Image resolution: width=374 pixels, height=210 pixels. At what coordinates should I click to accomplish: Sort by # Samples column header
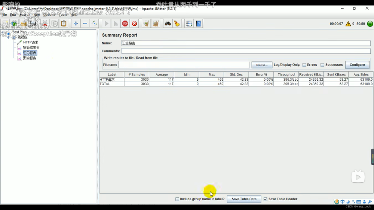[x=137, y=75]
